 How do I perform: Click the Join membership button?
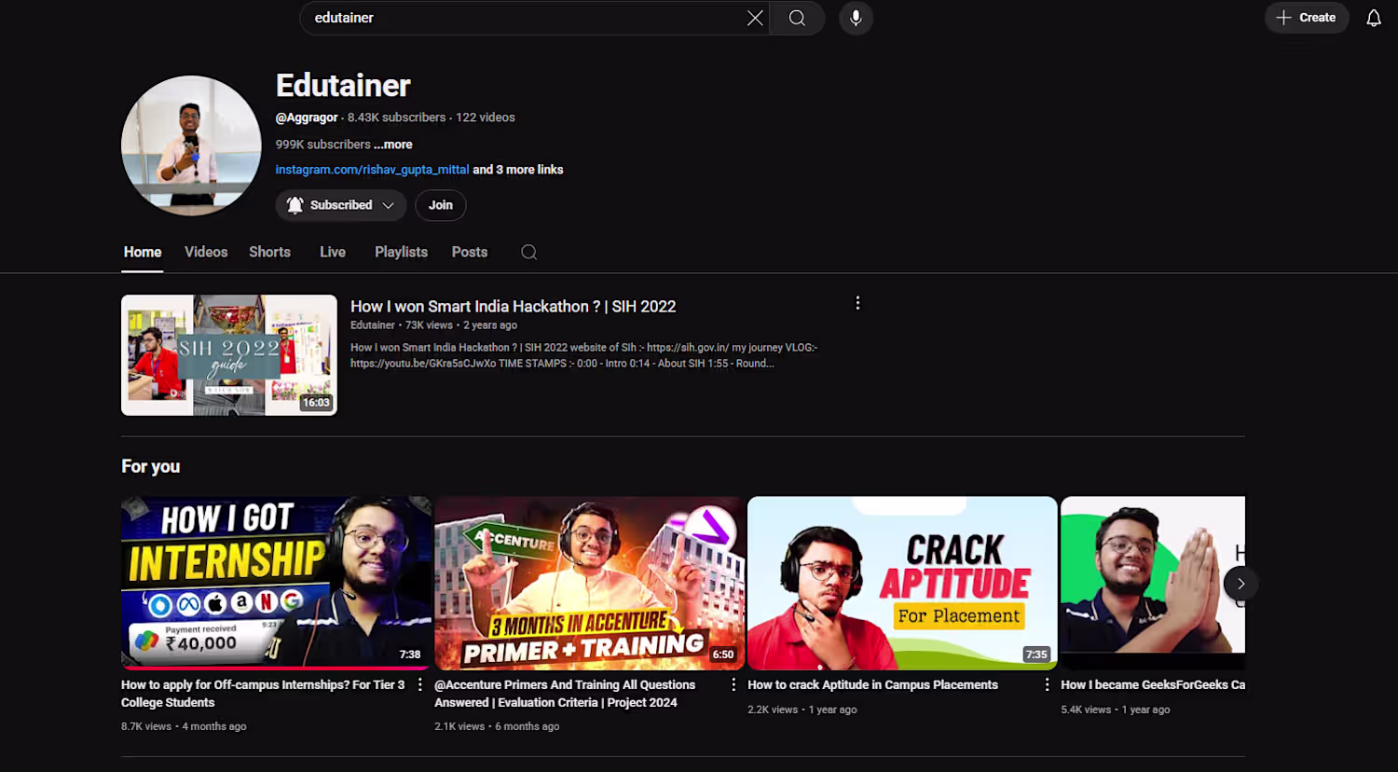pos(441,205)
